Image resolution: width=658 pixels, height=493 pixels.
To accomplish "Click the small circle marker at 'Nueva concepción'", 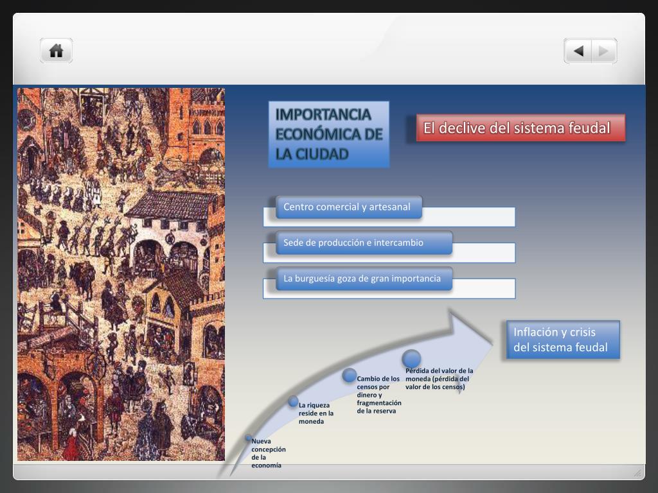I will (x=249, y=438).
